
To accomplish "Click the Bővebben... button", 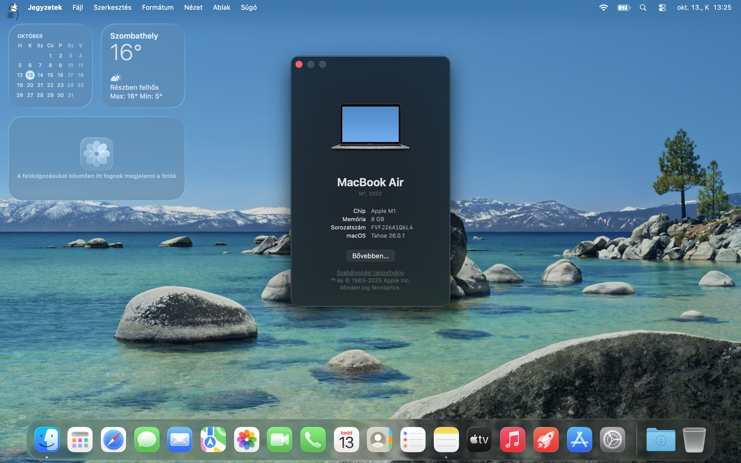I will pyautogui.click(x=370, y=256).
